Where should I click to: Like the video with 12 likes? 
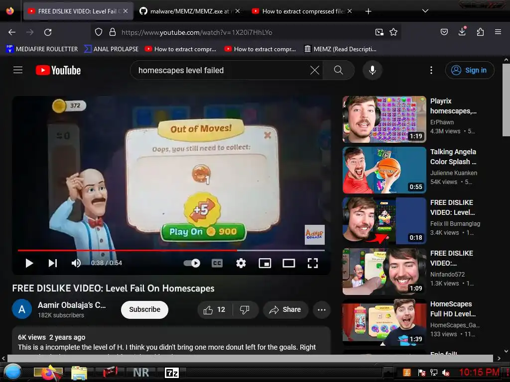215,310
